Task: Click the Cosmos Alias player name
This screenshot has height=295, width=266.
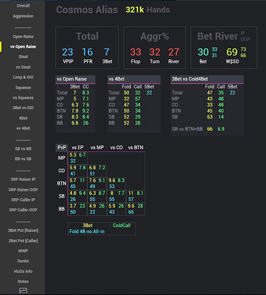Action: (x=87, y=10)
